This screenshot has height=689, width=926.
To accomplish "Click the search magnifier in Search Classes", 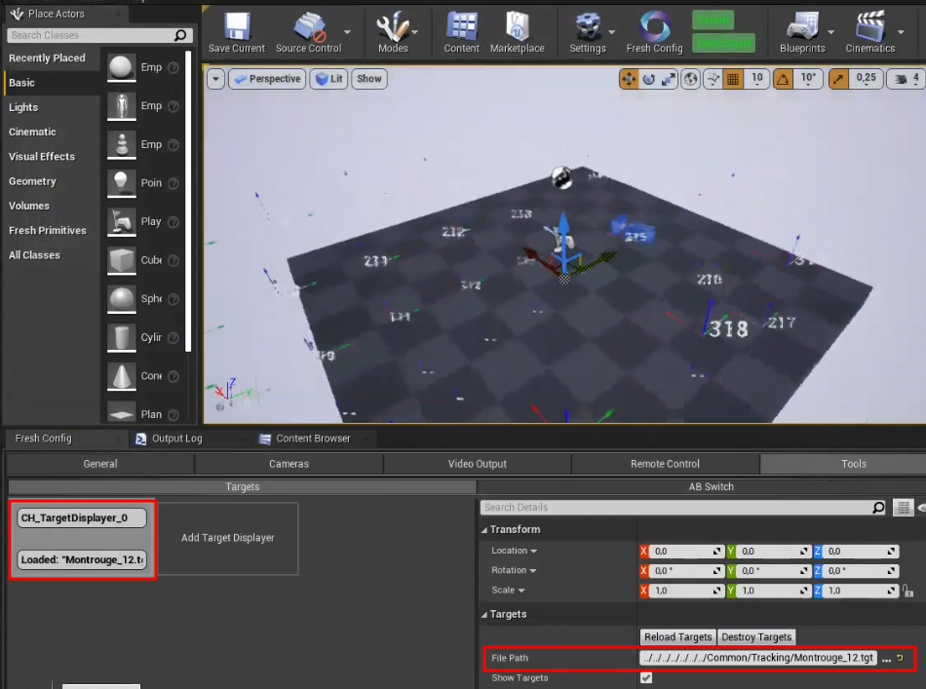I will click(180, 35).
